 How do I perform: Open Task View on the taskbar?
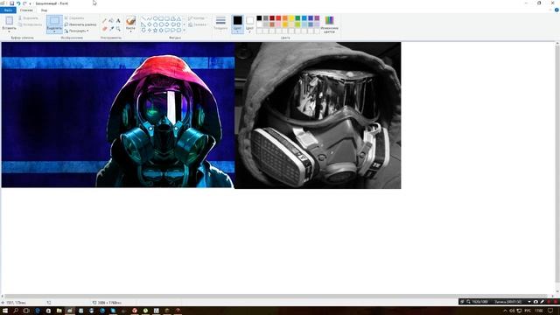(26, 311)
